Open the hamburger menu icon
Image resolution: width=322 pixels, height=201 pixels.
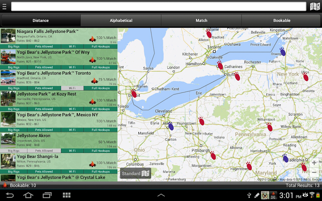tap(4, 7)
